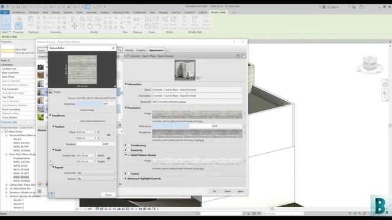Viewport: 392px width, 220px height.
Task: Enable Link texture transforms checkbox
Action: (78, 121)
